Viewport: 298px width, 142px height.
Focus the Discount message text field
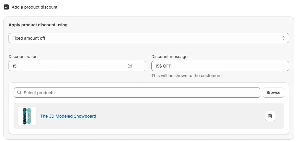pyautogui.click(x=220, y=66)
